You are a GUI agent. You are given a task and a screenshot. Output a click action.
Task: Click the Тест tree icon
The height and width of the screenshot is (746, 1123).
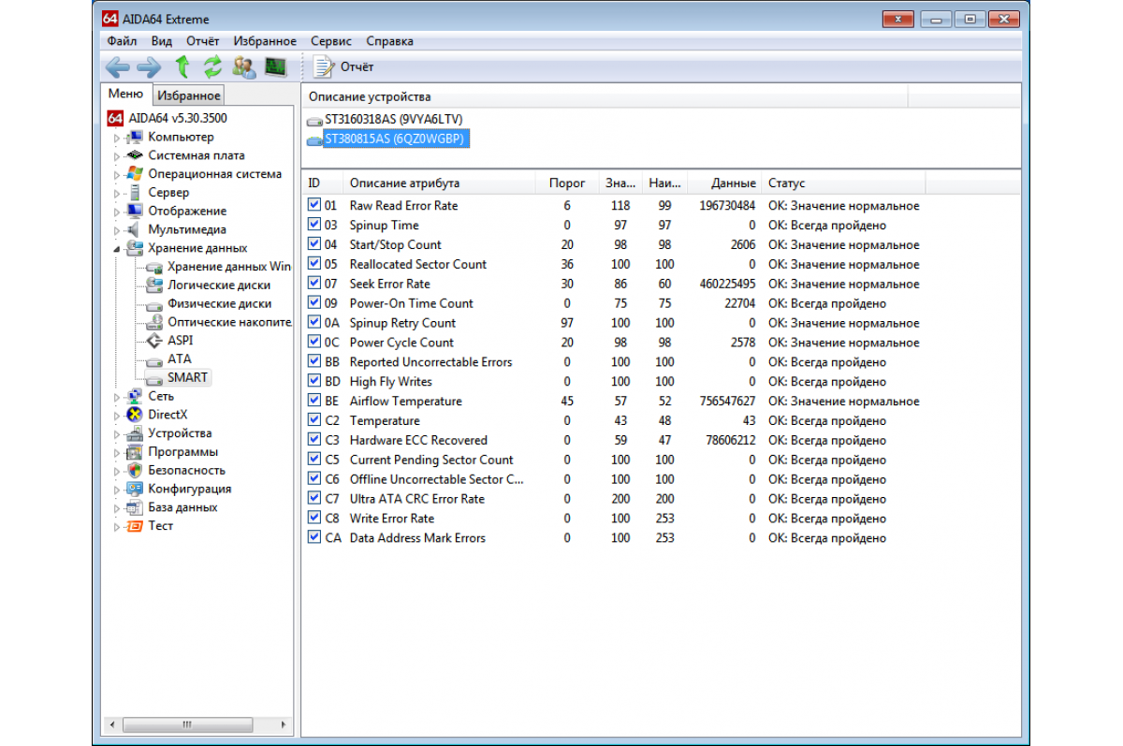(x=136, y=526)
